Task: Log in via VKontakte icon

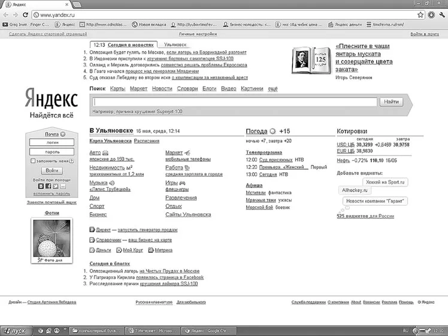Action: pos(41,187)
